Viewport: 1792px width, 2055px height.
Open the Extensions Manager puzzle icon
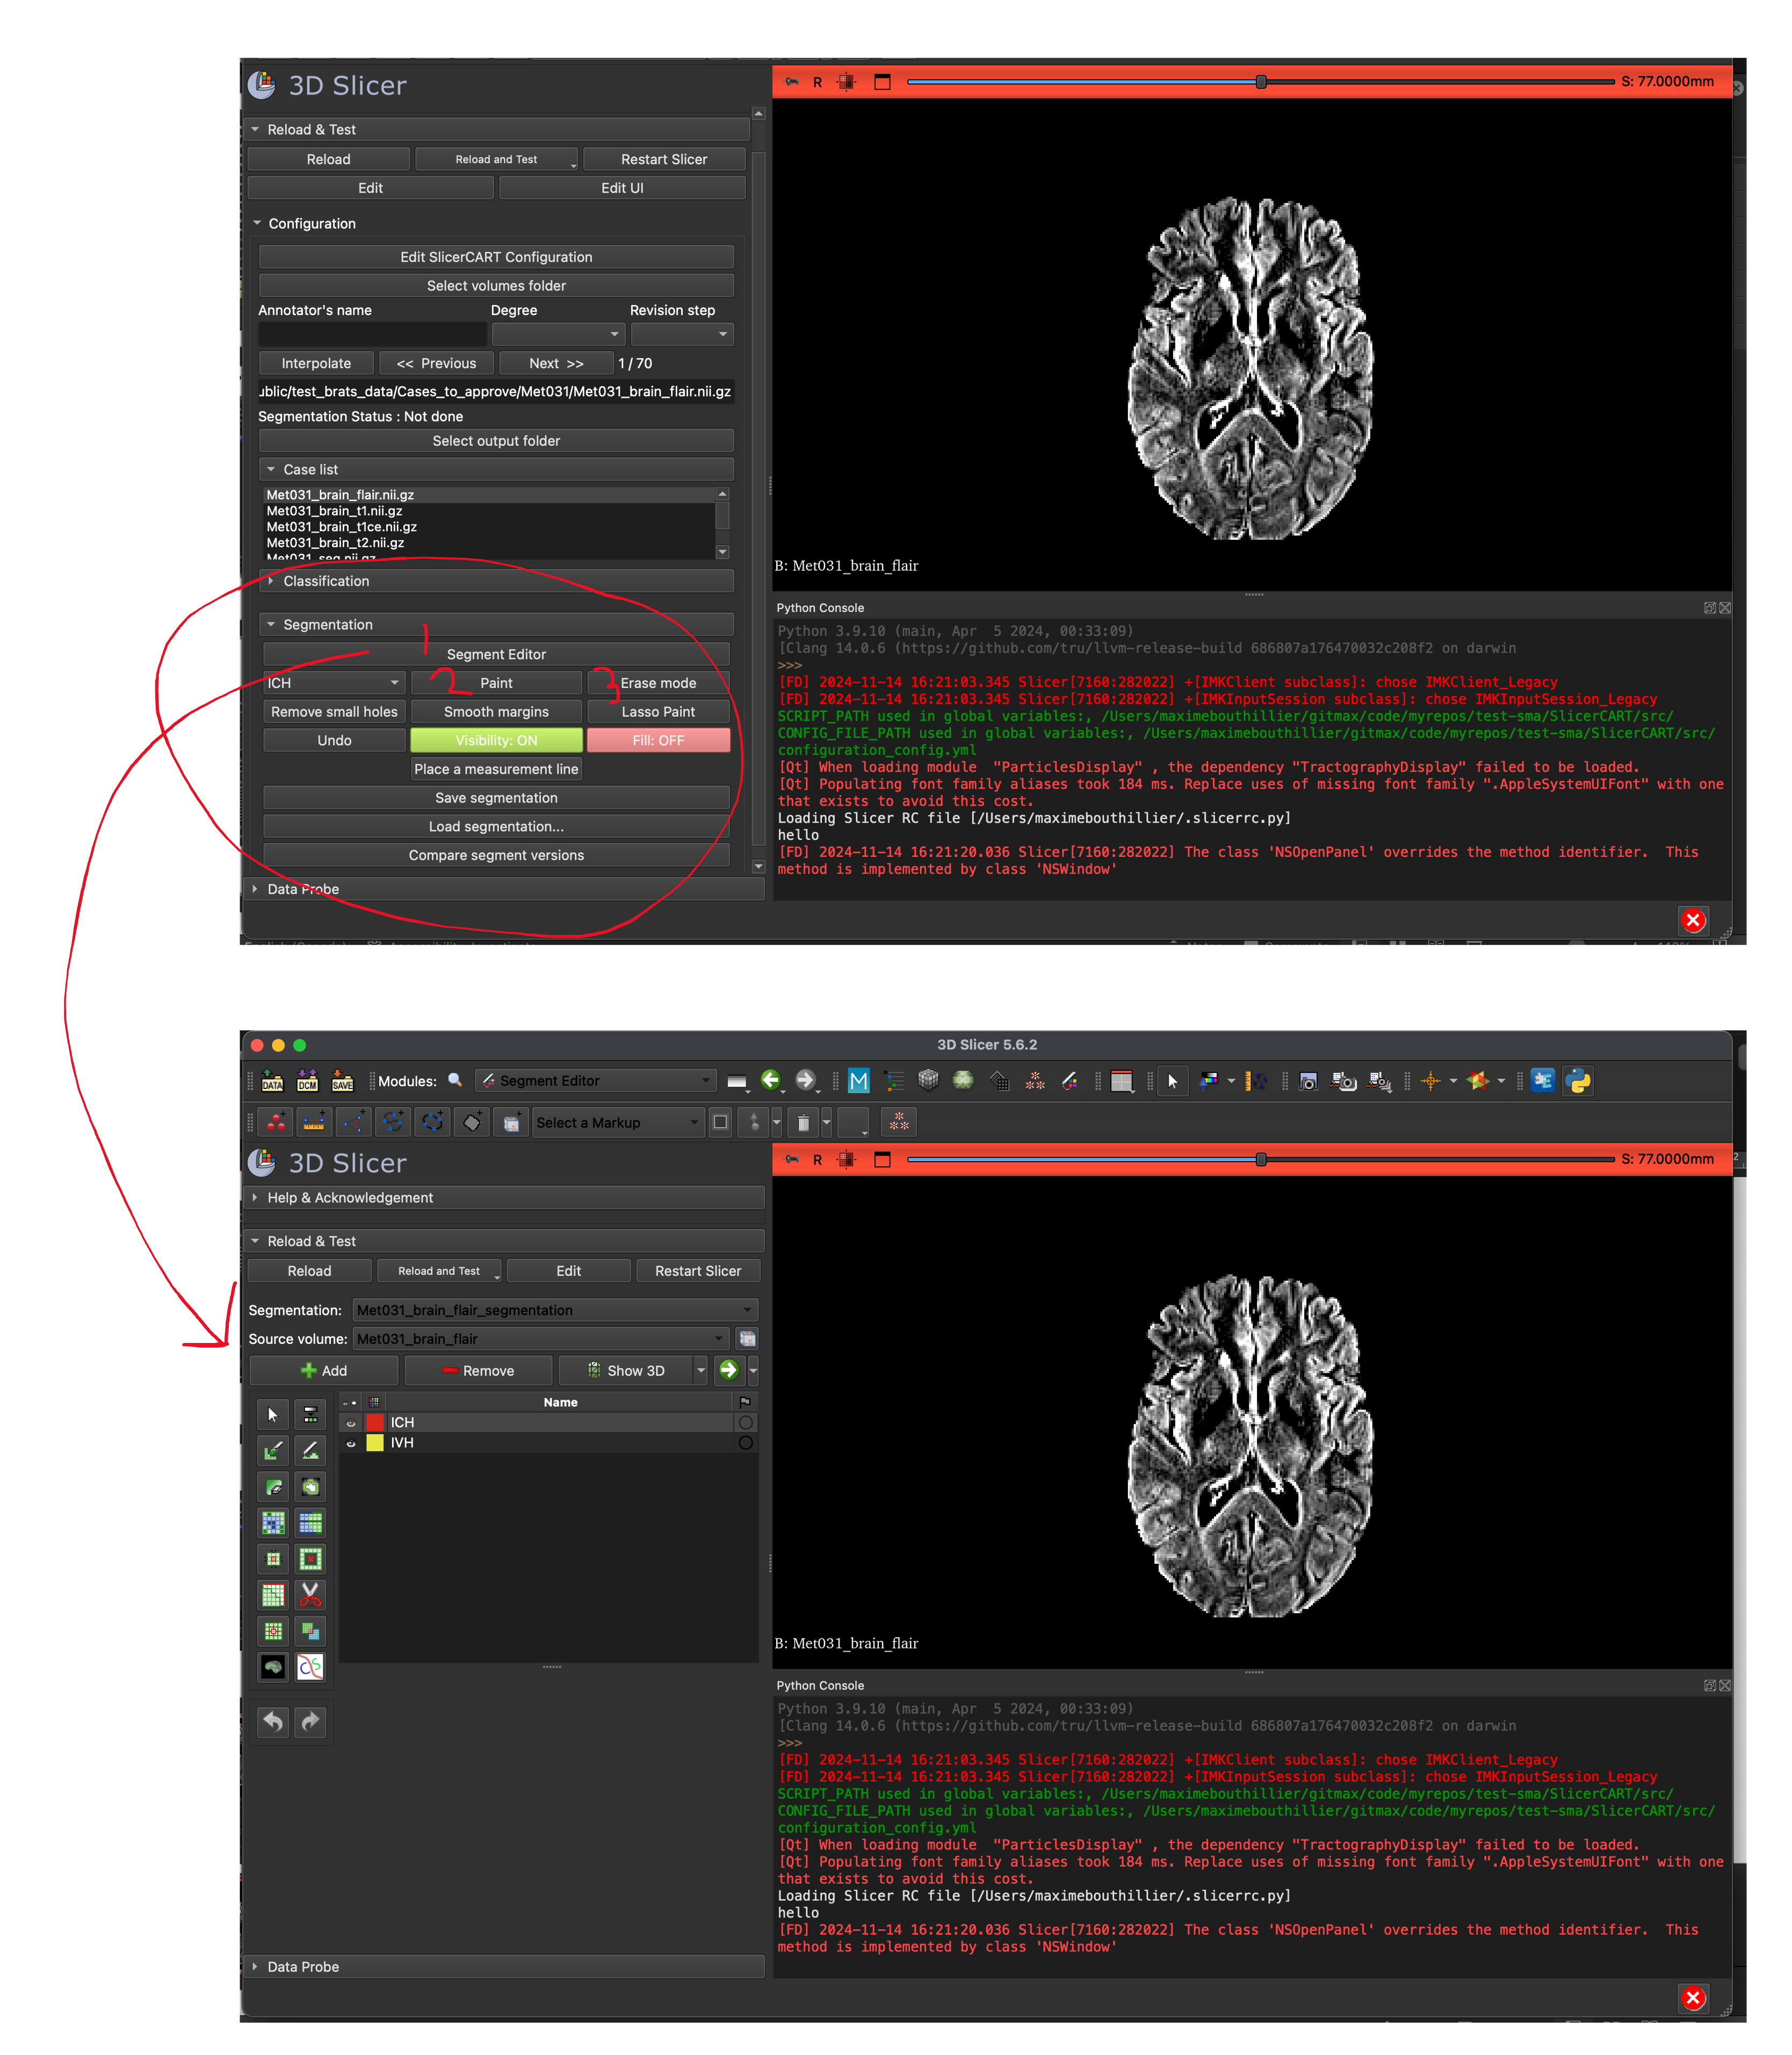pos(1542,1080)
